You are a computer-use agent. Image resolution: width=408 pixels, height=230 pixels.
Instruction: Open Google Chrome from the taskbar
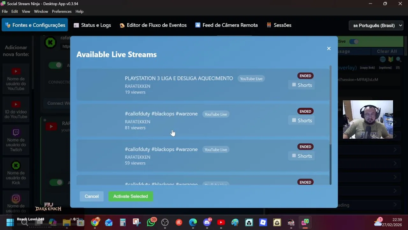point(95,222)
